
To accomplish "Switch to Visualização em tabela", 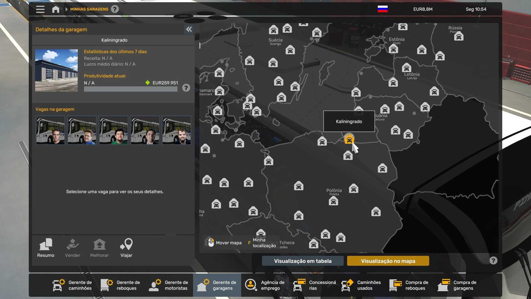I will (x=303, y=261).
